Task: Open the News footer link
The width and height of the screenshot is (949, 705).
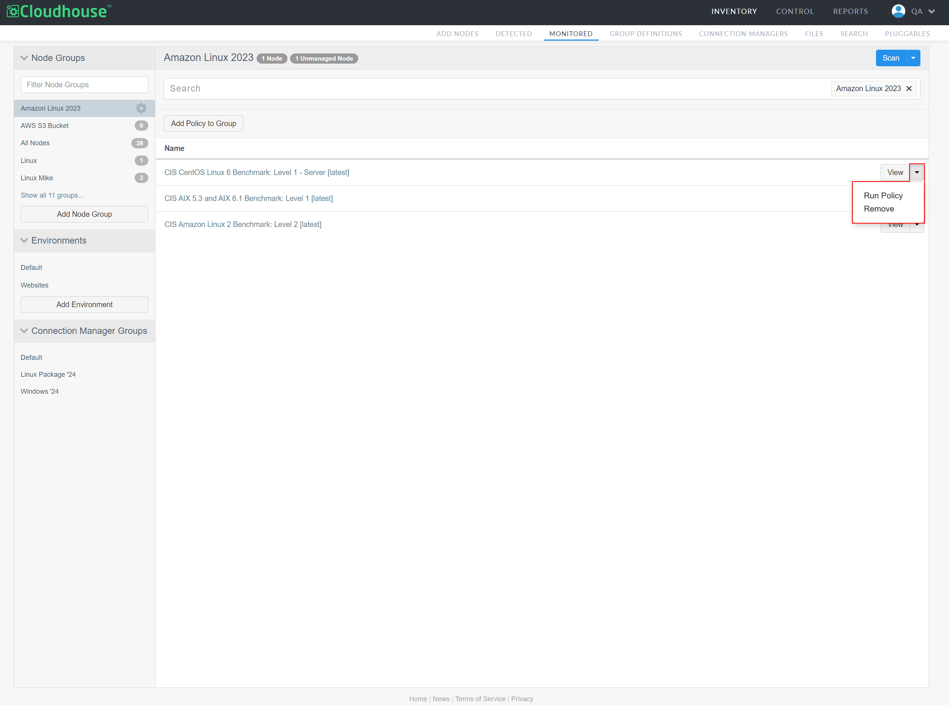Action: click(441, 699)
